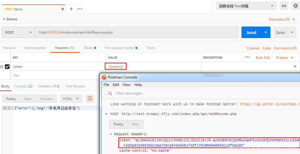Open the Save button dropdown arrow
Image resolution: width=300 pixels, height=154 pixels.
[292, 32]
